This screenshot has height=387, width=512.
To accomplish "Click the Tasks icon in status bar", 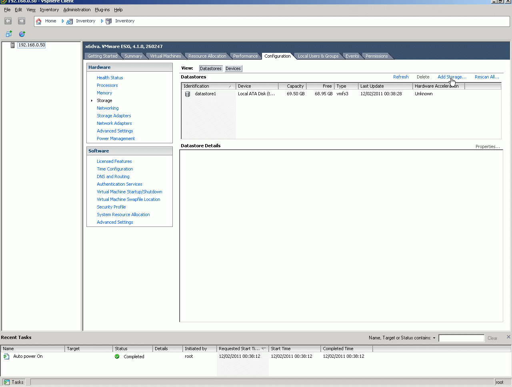I will pos(7,382).
